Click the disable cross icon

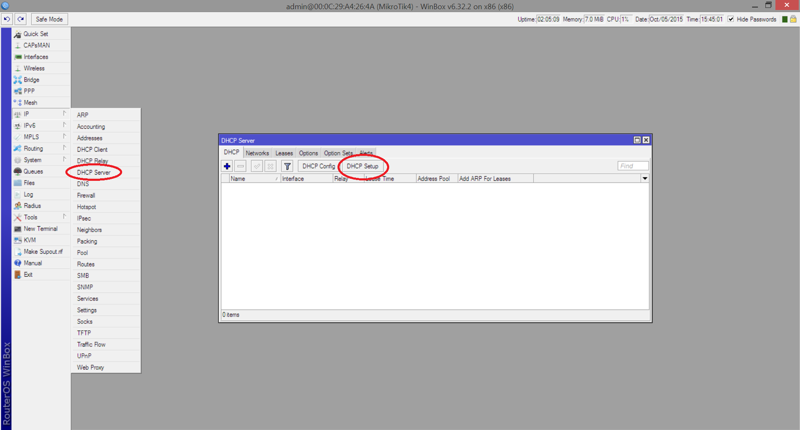pyautogui.click(x=270, y=166)
